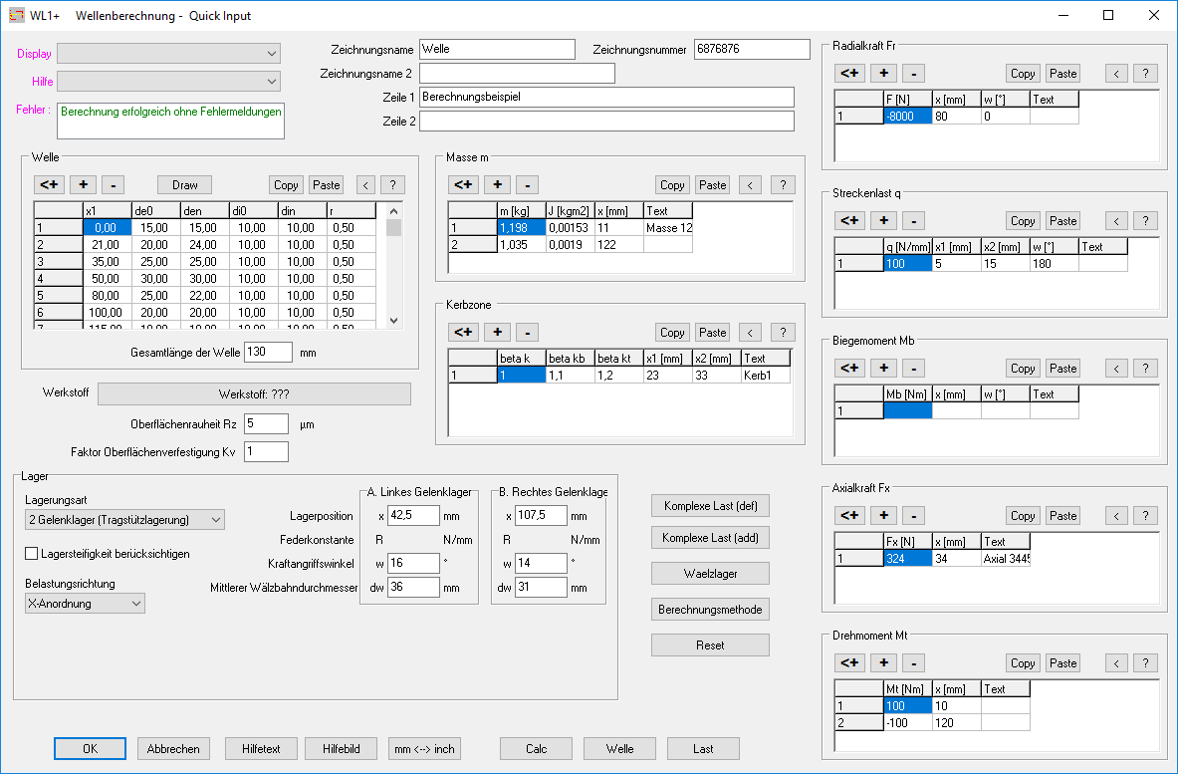Click the Calc button
The height and width of the screenshot is (774, 1178).
pyautogui.click(x=536, y=749)
